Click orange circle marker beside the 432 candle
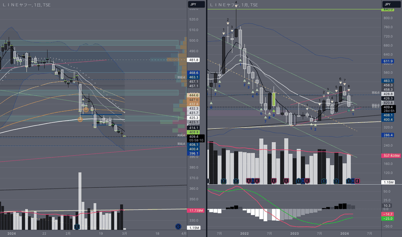This screenshot has height=237, width=402. [x=86, y=109]
